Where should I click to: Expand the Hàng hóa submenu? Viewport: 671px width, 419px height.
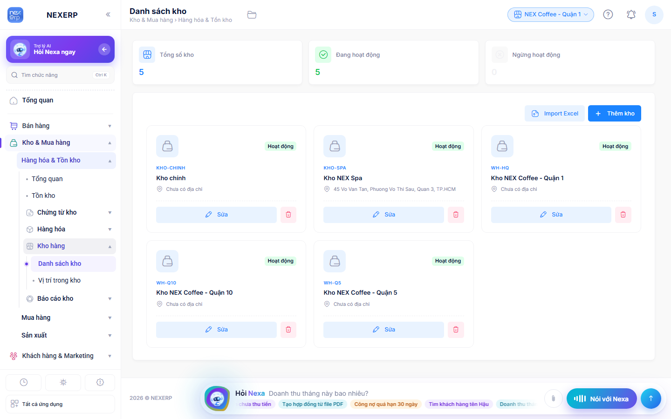69,229
